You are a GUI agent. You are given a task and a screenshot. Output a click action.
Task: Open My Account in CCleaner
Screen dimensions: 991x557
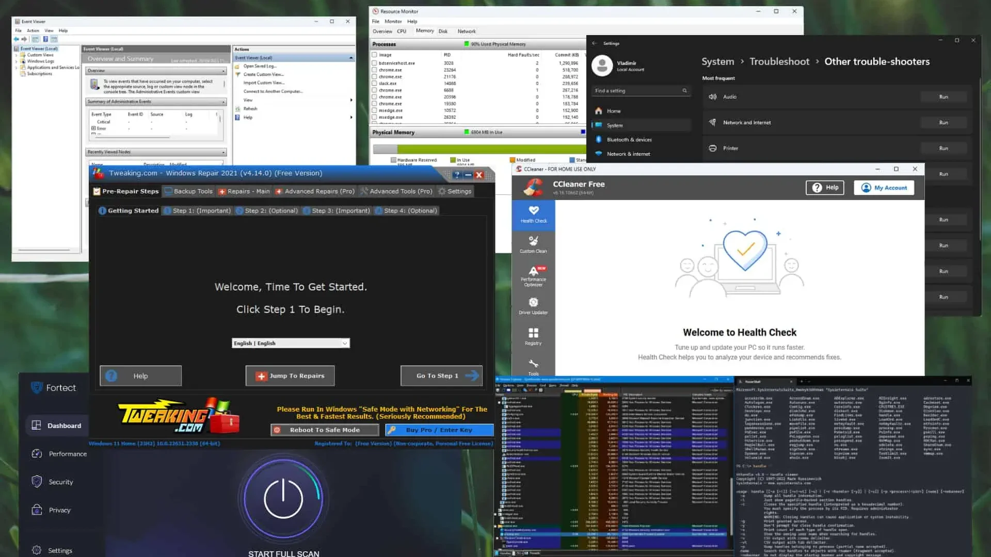(x=884, y=188)
